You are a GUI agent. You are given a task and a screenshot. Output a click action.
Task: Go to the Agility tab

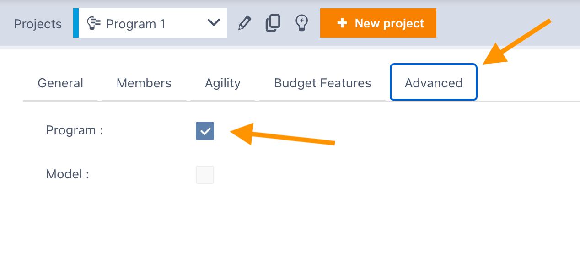[x=223, y=83]
